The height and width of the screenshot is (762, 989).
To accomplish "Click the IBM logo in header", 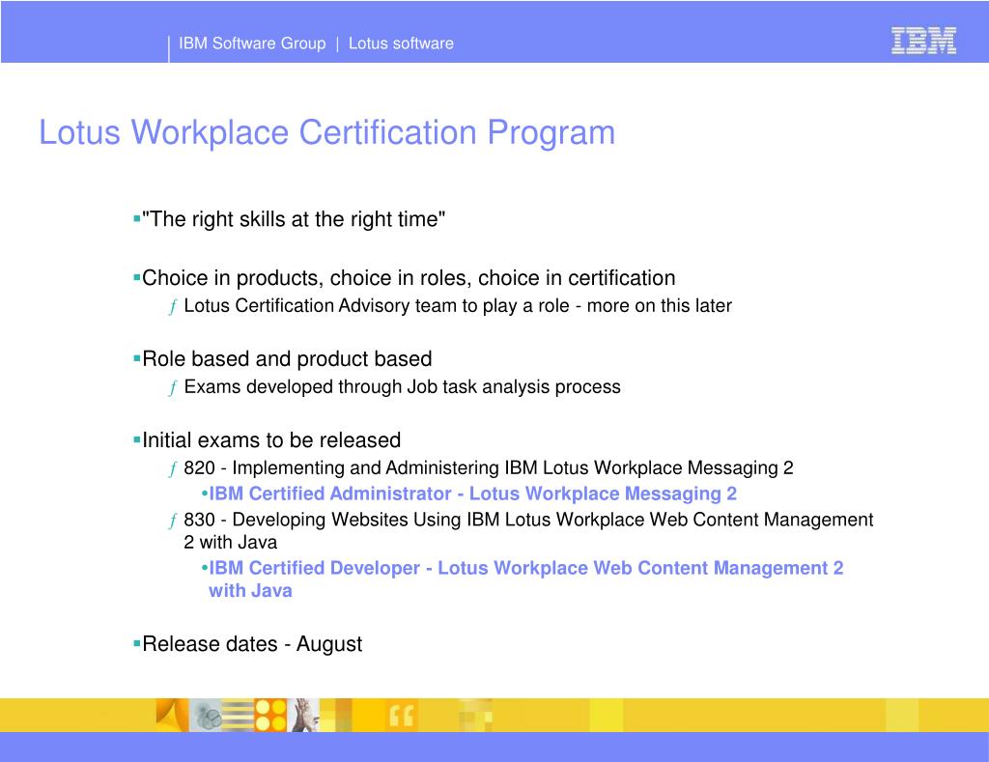I will pyautogui.click(x=923, y=41).
